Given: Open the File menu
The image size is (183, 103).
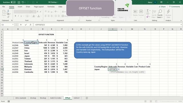Looking at the screenshot, I should (x=3, y=7).
